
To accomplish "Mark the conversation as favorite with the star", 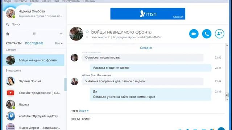I will coord(87,31).
